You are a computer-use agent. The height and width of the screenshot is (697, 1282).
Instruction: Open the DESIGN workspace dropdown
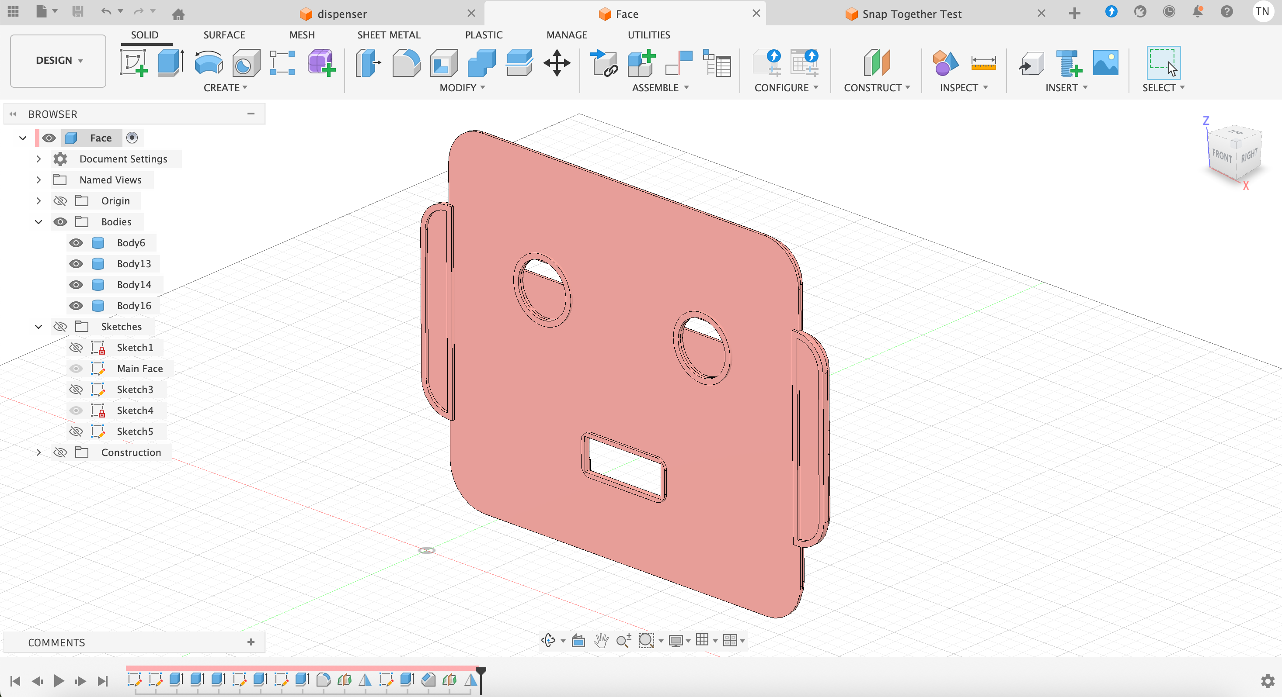(x=58, y=60)
